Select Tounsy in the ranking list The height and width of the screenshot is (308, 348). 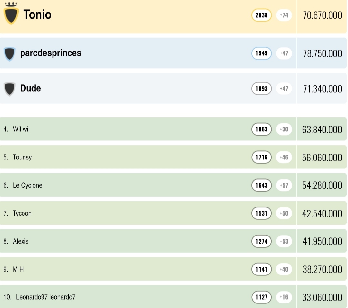pyautogui.click(x=22, y=157)
